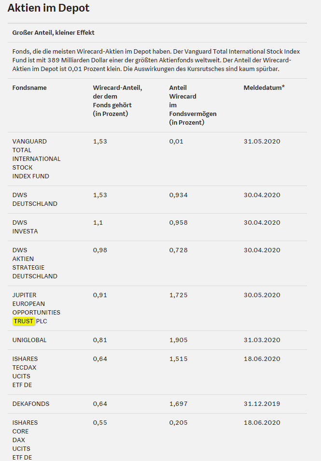Image resolution: width=321 pixels, height=461 pixels.
Task: Click the Großer Anteil, kleiner Effekt subtitle
Action: click(54, 33)
